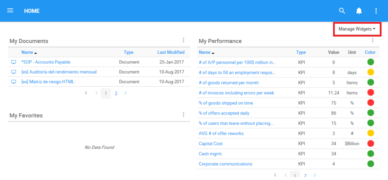Go to page 2 of My Documents
Viewport: 388px width, 180px height.
coord(116,93)
